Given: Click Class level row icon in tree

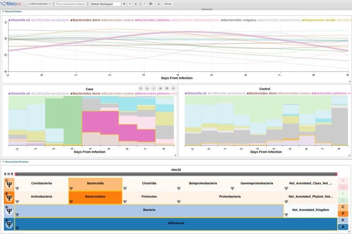Looking at the screenshot, I should pos(9,184).
